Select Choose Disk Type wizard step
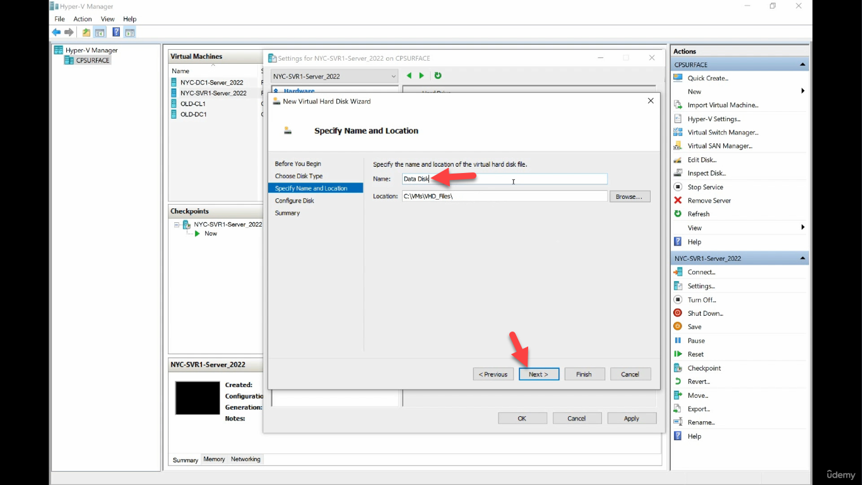This screenshot has width=862, height=485. [298, 176]
